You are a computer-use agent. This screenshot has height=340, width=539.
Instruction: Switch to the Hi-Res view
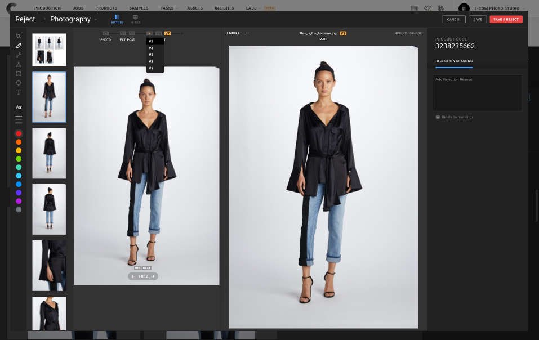point(135,19)
